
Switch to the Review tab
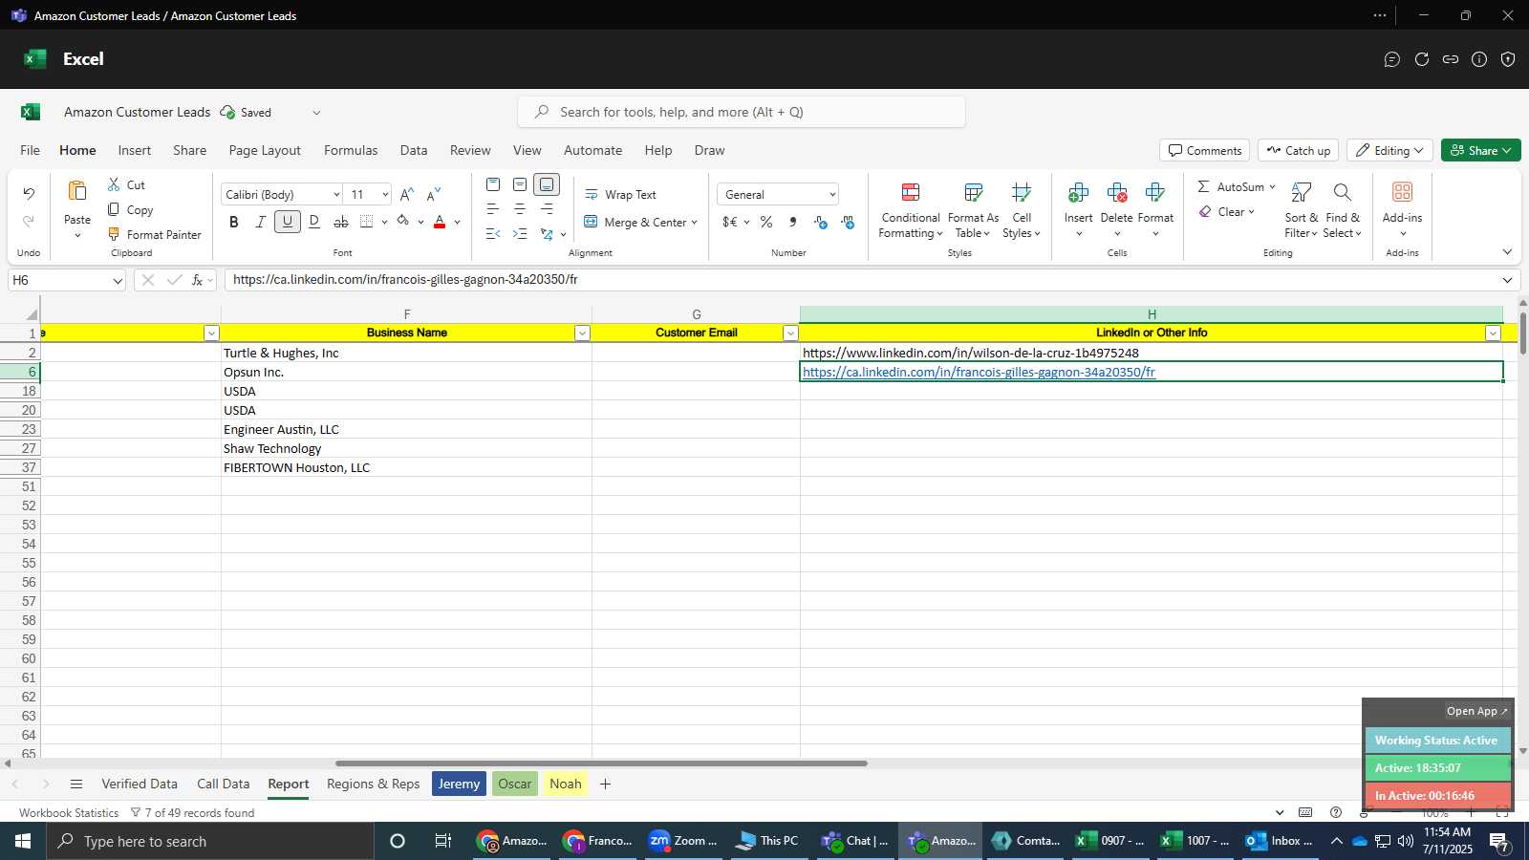click(470, 150)
